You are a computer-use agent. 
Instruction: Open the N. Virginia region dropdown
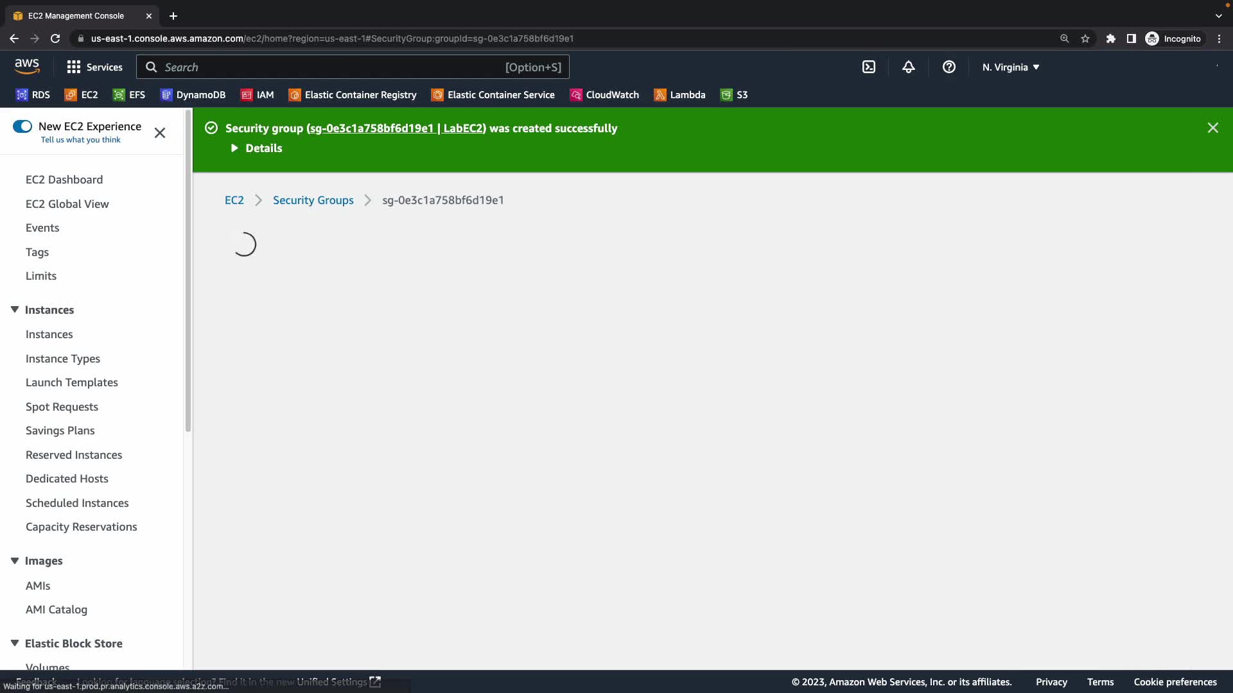[x=1010, y=67]
